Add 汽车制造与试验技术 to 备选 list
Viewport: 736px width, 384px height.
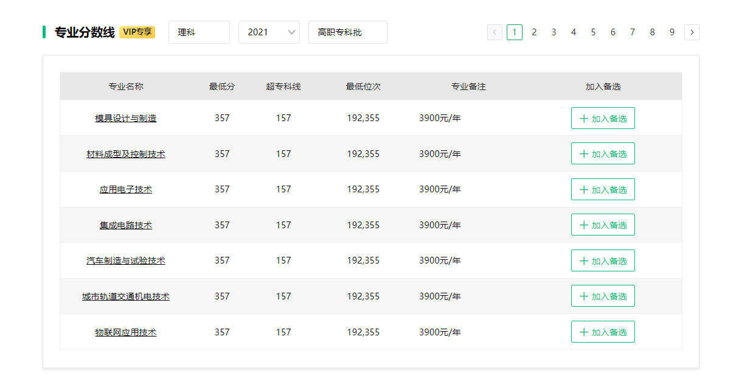603,260
